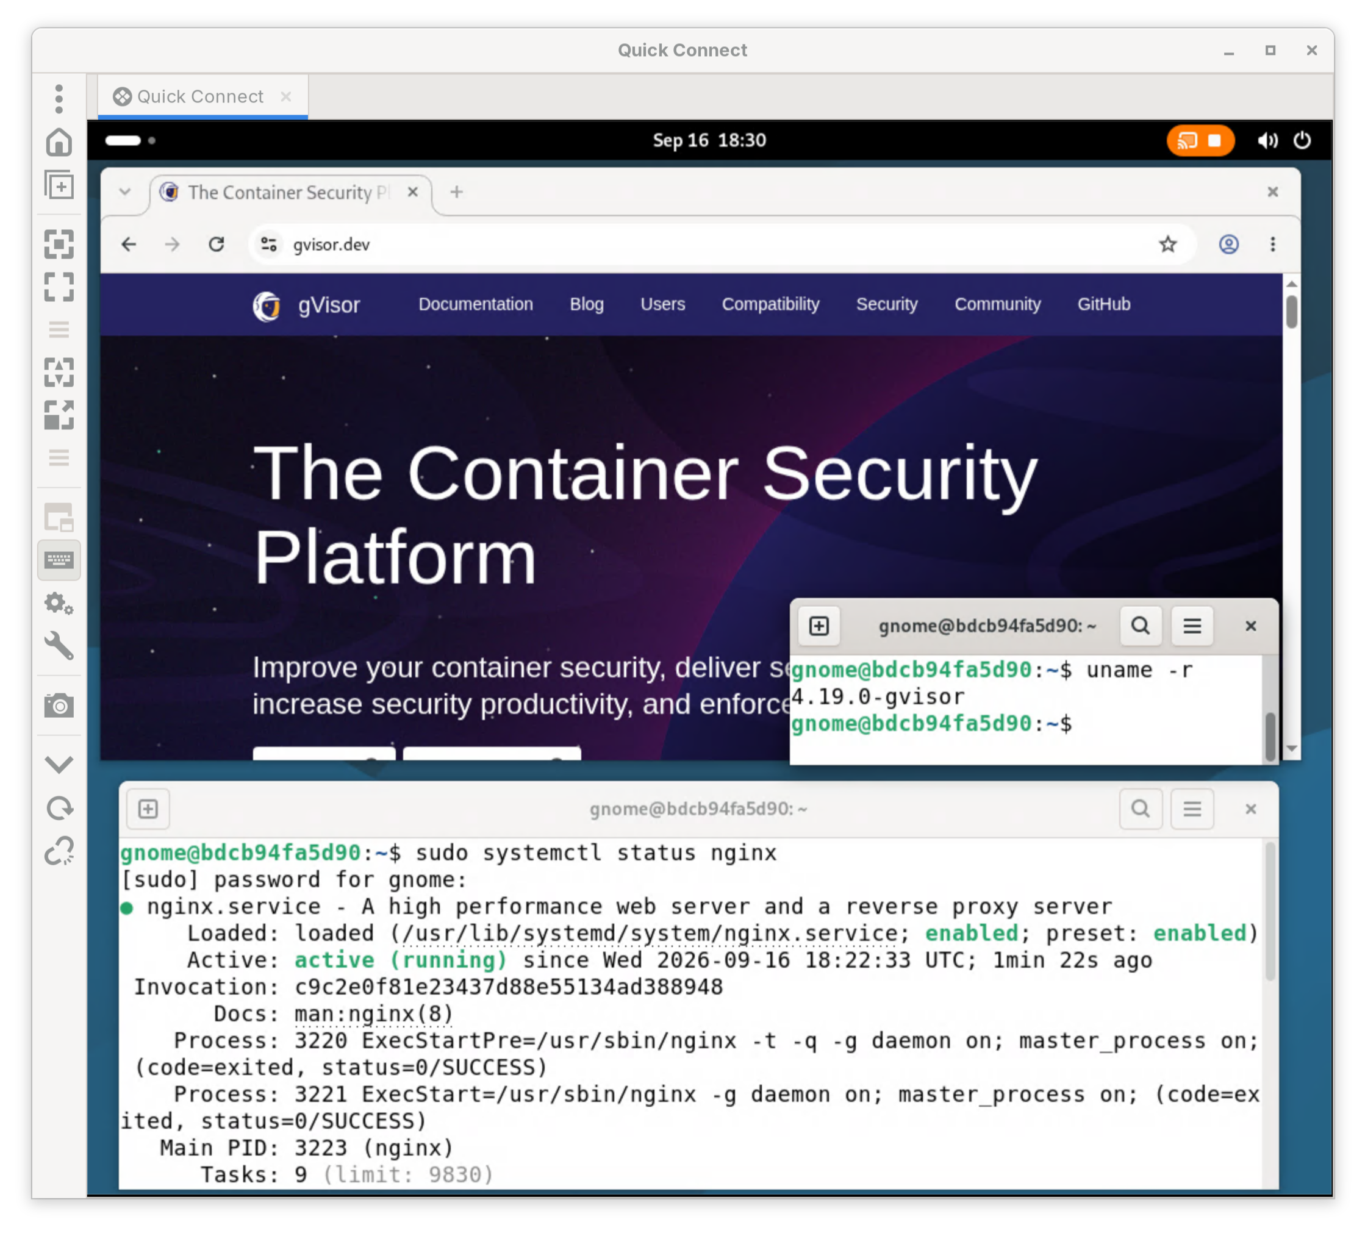The height and width of the screenshot is (1233, 1365).
Task: Click the refresh icon in sidebar
Action: click(59, 808)
